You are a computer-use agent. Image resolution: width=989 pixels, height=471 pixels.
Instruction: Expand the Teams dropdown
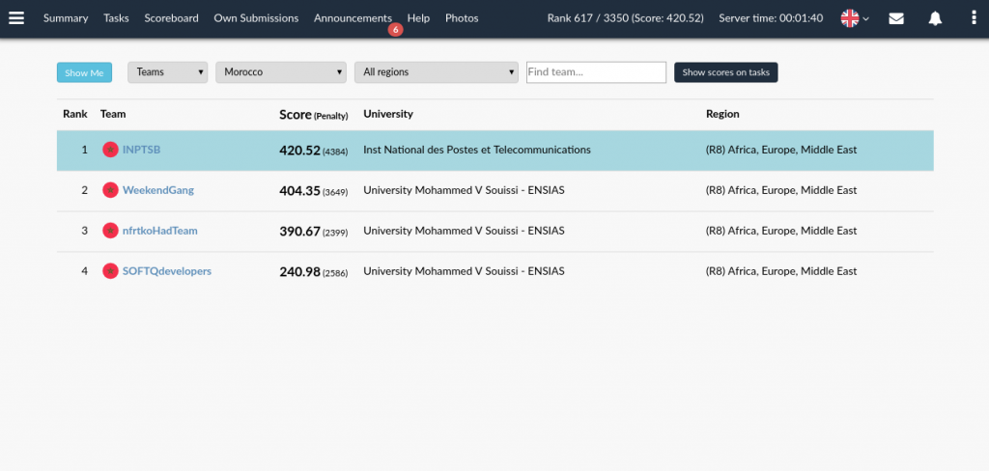pos(168,72)
